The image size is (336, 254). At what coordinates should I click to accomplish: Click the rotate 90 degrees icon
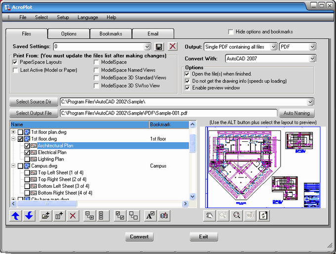250,215
